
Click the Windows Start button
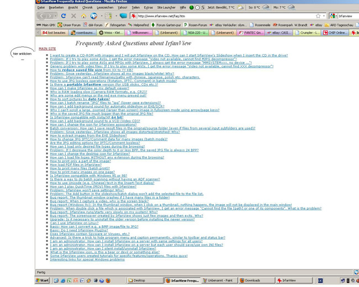42,280
